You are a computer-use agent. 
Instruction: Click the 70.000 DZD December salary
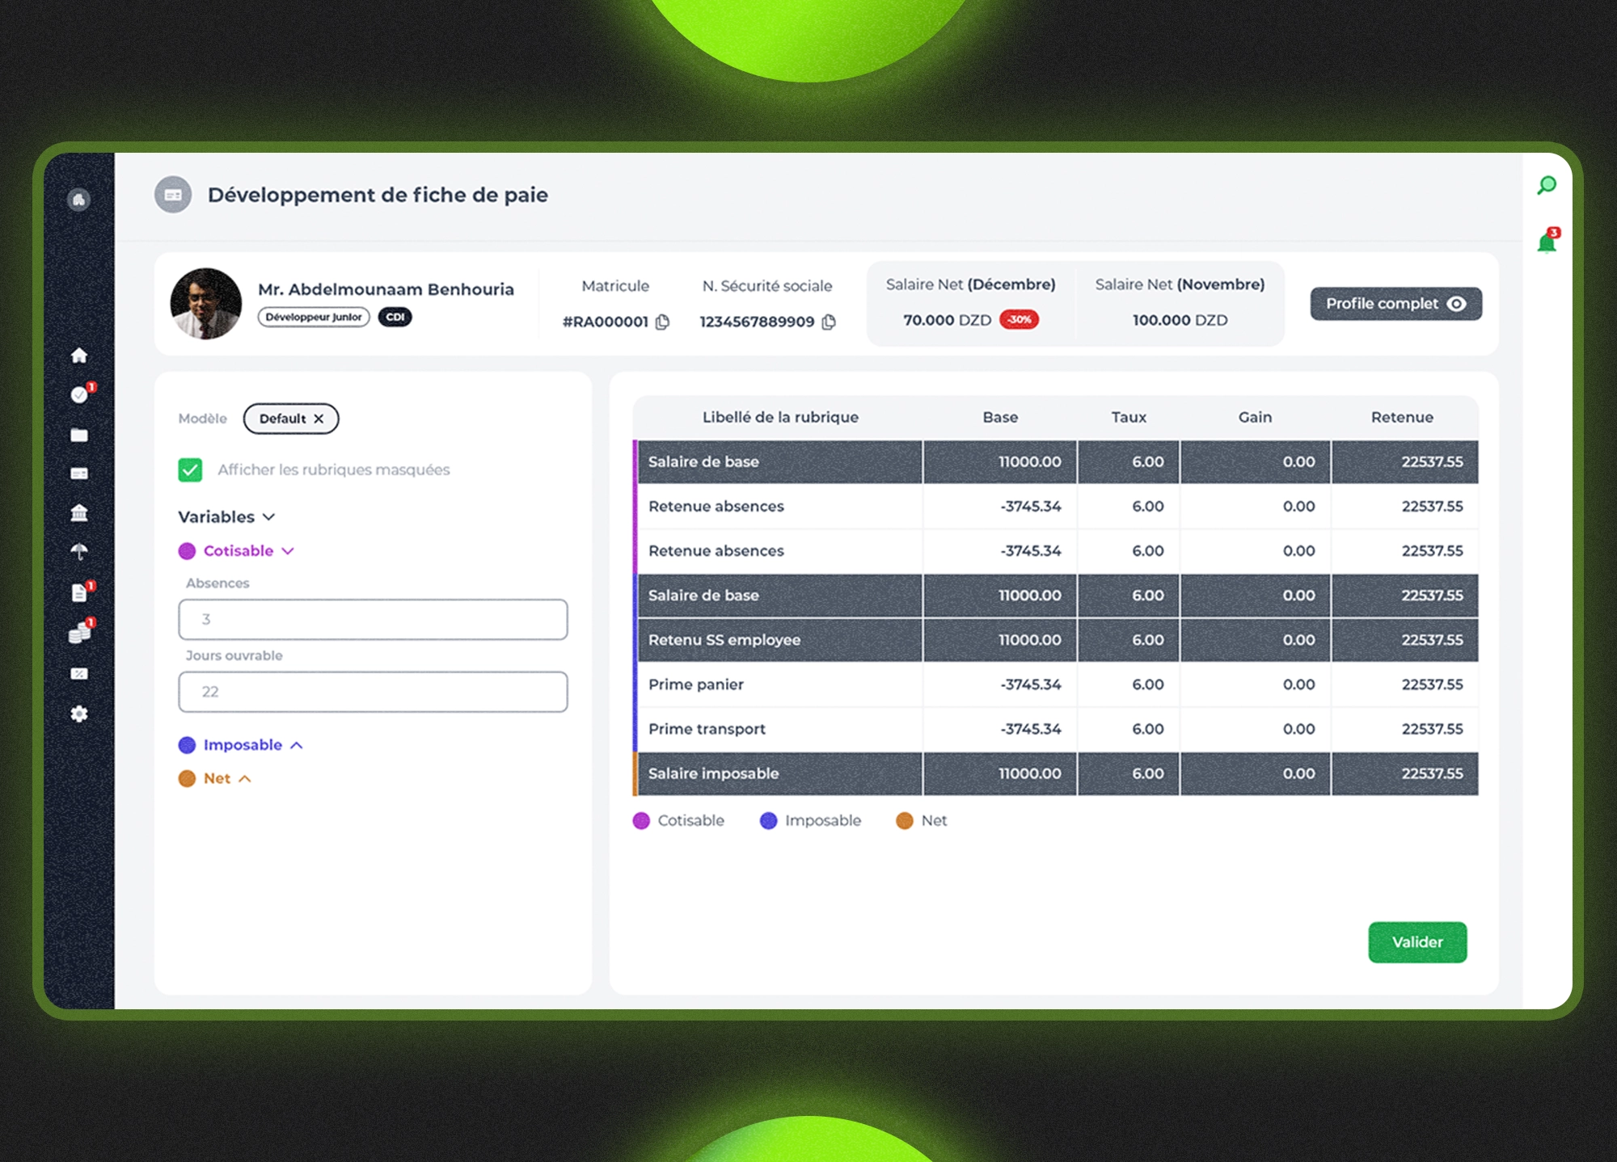[x=947, y=320]
